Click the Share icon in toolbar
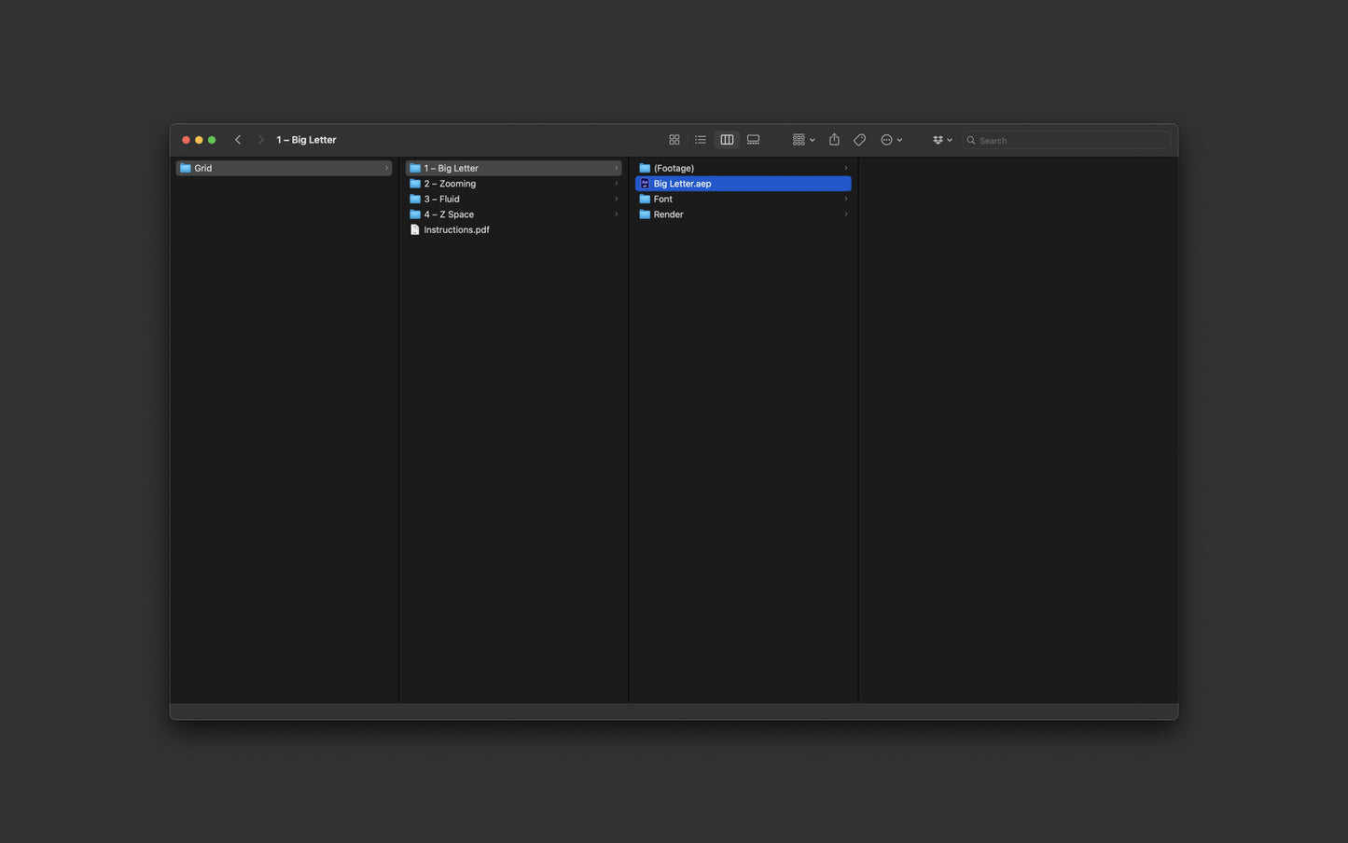 point(834,140)
